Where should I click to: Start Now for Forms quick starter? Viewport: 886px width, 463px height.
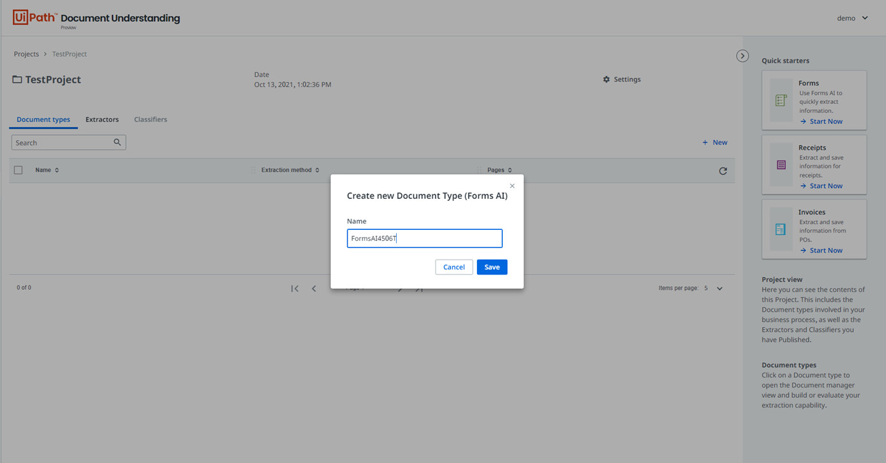821,121
